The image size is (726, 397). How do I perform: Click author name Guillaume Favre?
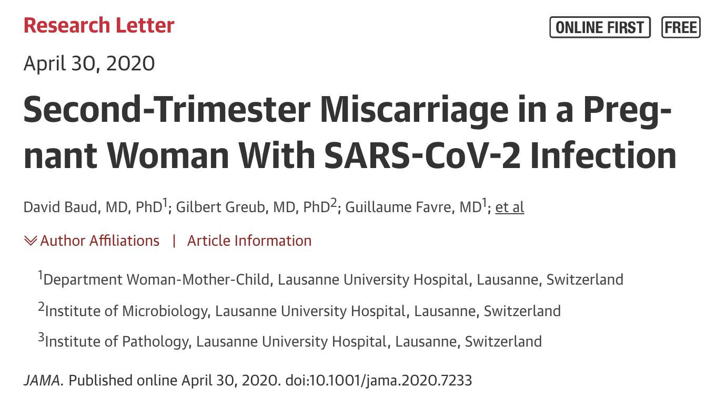[400, 207]
